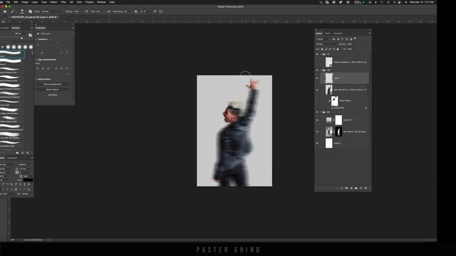Switch to the Channels tab

pyautogui.click(x=338, y=33)
